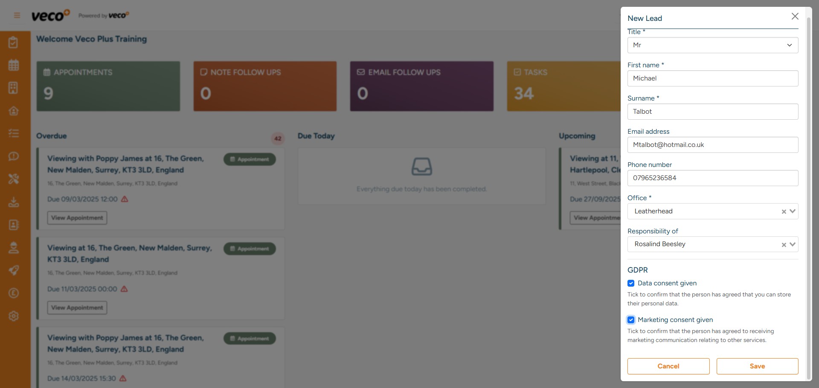Image resolution: width=819 pixels, height=388 pixels.
Task: Close the New Lead panel
Action: (795, 16)
